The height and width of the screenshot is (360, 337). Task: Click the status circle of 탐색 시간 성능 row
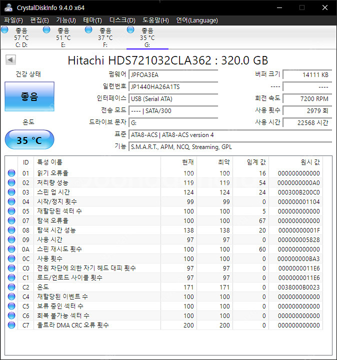click(x=11, y=230)
